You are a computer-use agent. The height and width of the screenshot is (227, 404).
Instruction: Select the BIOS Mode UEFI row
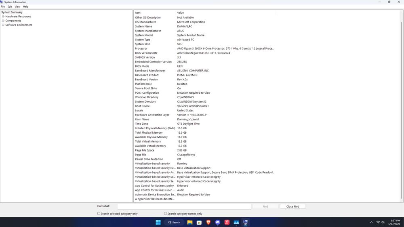pos(205,66)
